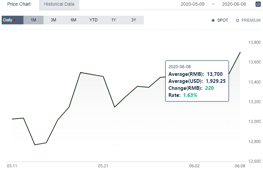The image size is (263, 172).
Task: Select the SPOT radio button
Action: [x=213, y=20]
